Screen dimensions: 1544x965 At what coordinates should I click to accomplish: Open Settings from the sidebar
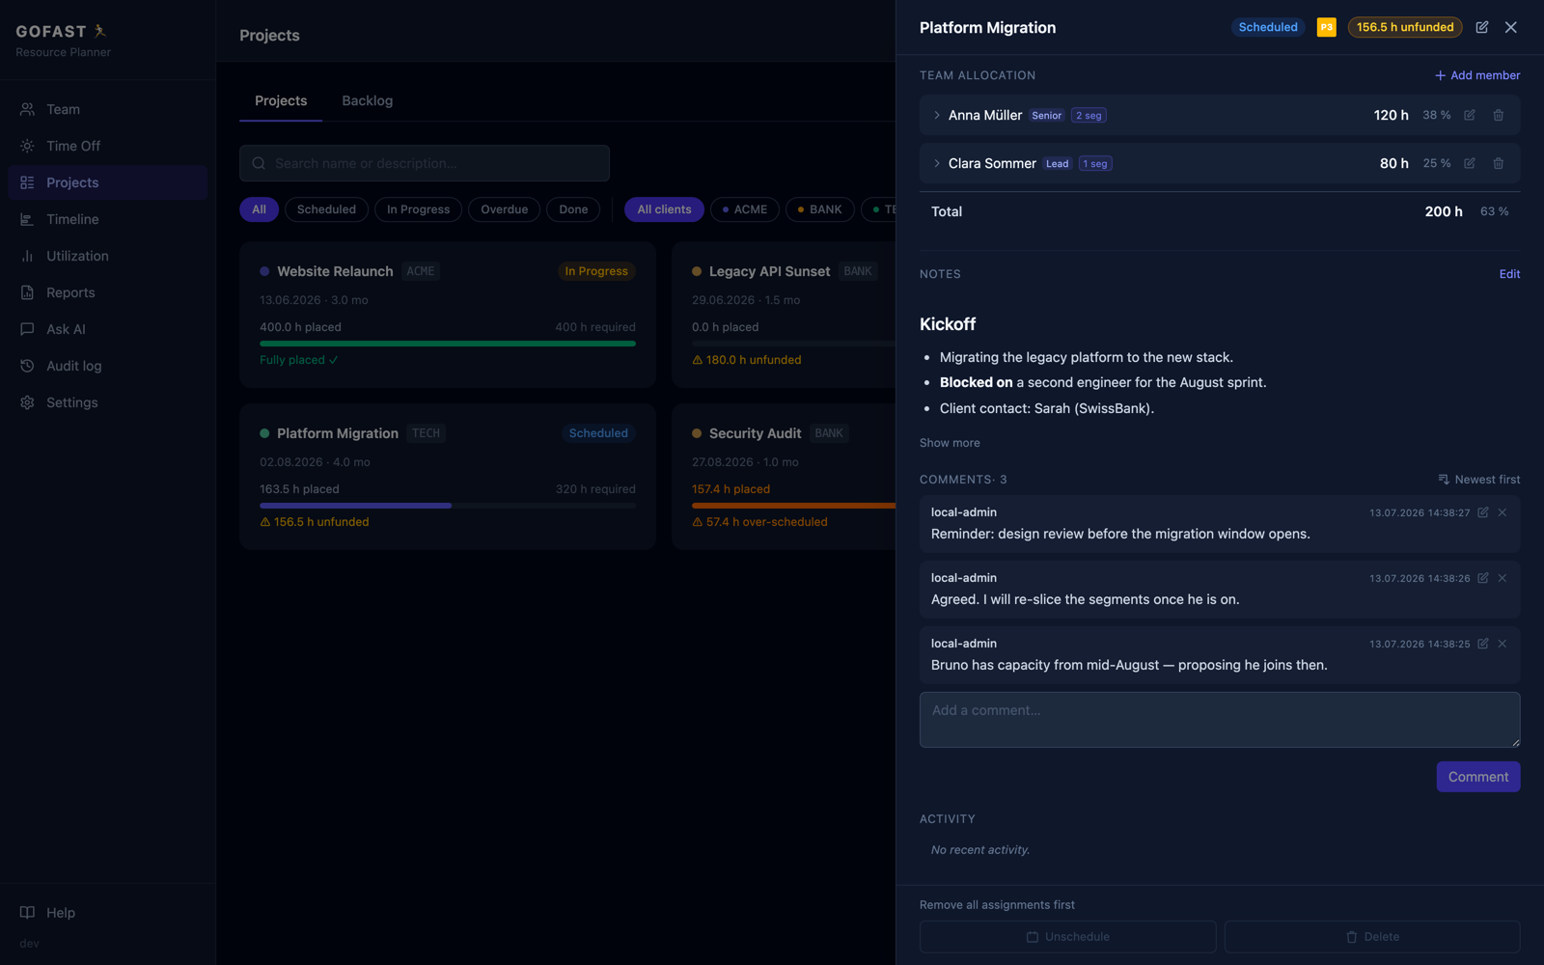click(107, 402)
